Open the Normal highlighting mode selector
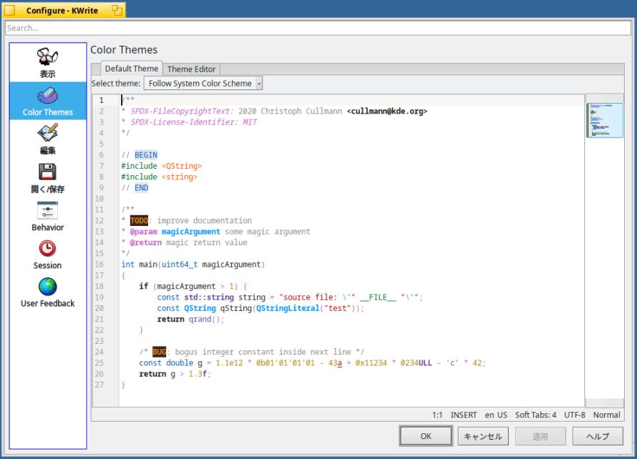Viewport: 637px width, 459px height. 606,415
